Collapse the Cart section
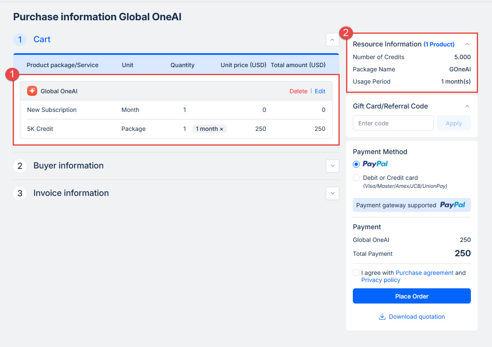 pyautogui.click(x=332, y=40)
